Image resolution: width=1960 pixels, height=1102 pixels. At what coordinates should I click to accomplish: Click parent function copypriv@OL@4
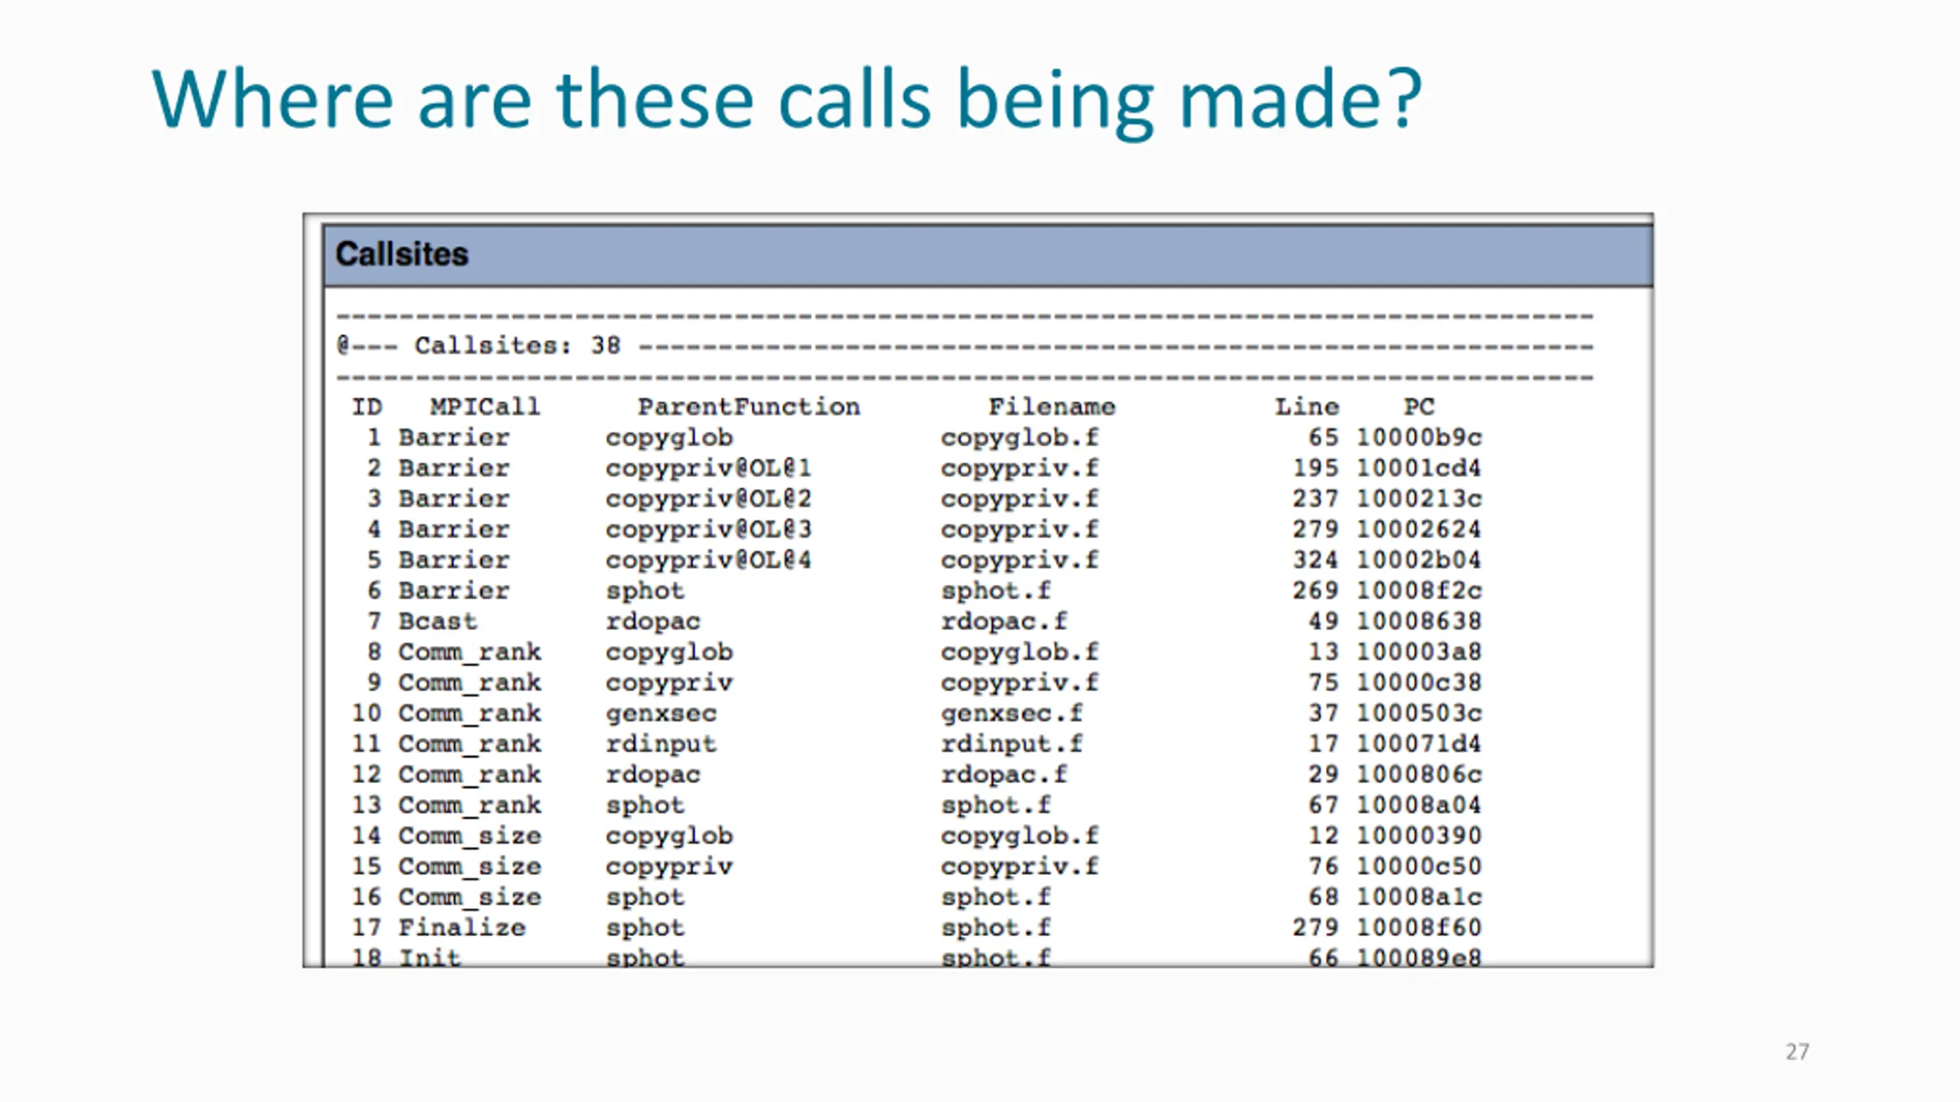coord(708,559)
